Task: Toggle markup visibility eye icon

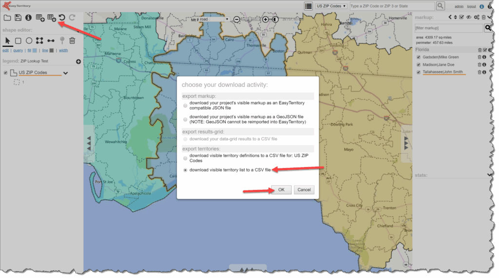Action: tap(469, 17)
